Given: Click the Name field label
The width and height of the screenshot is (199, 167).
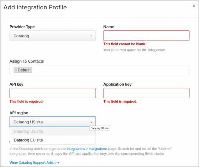Looking at the screenshot, I should tap(108, 27).
